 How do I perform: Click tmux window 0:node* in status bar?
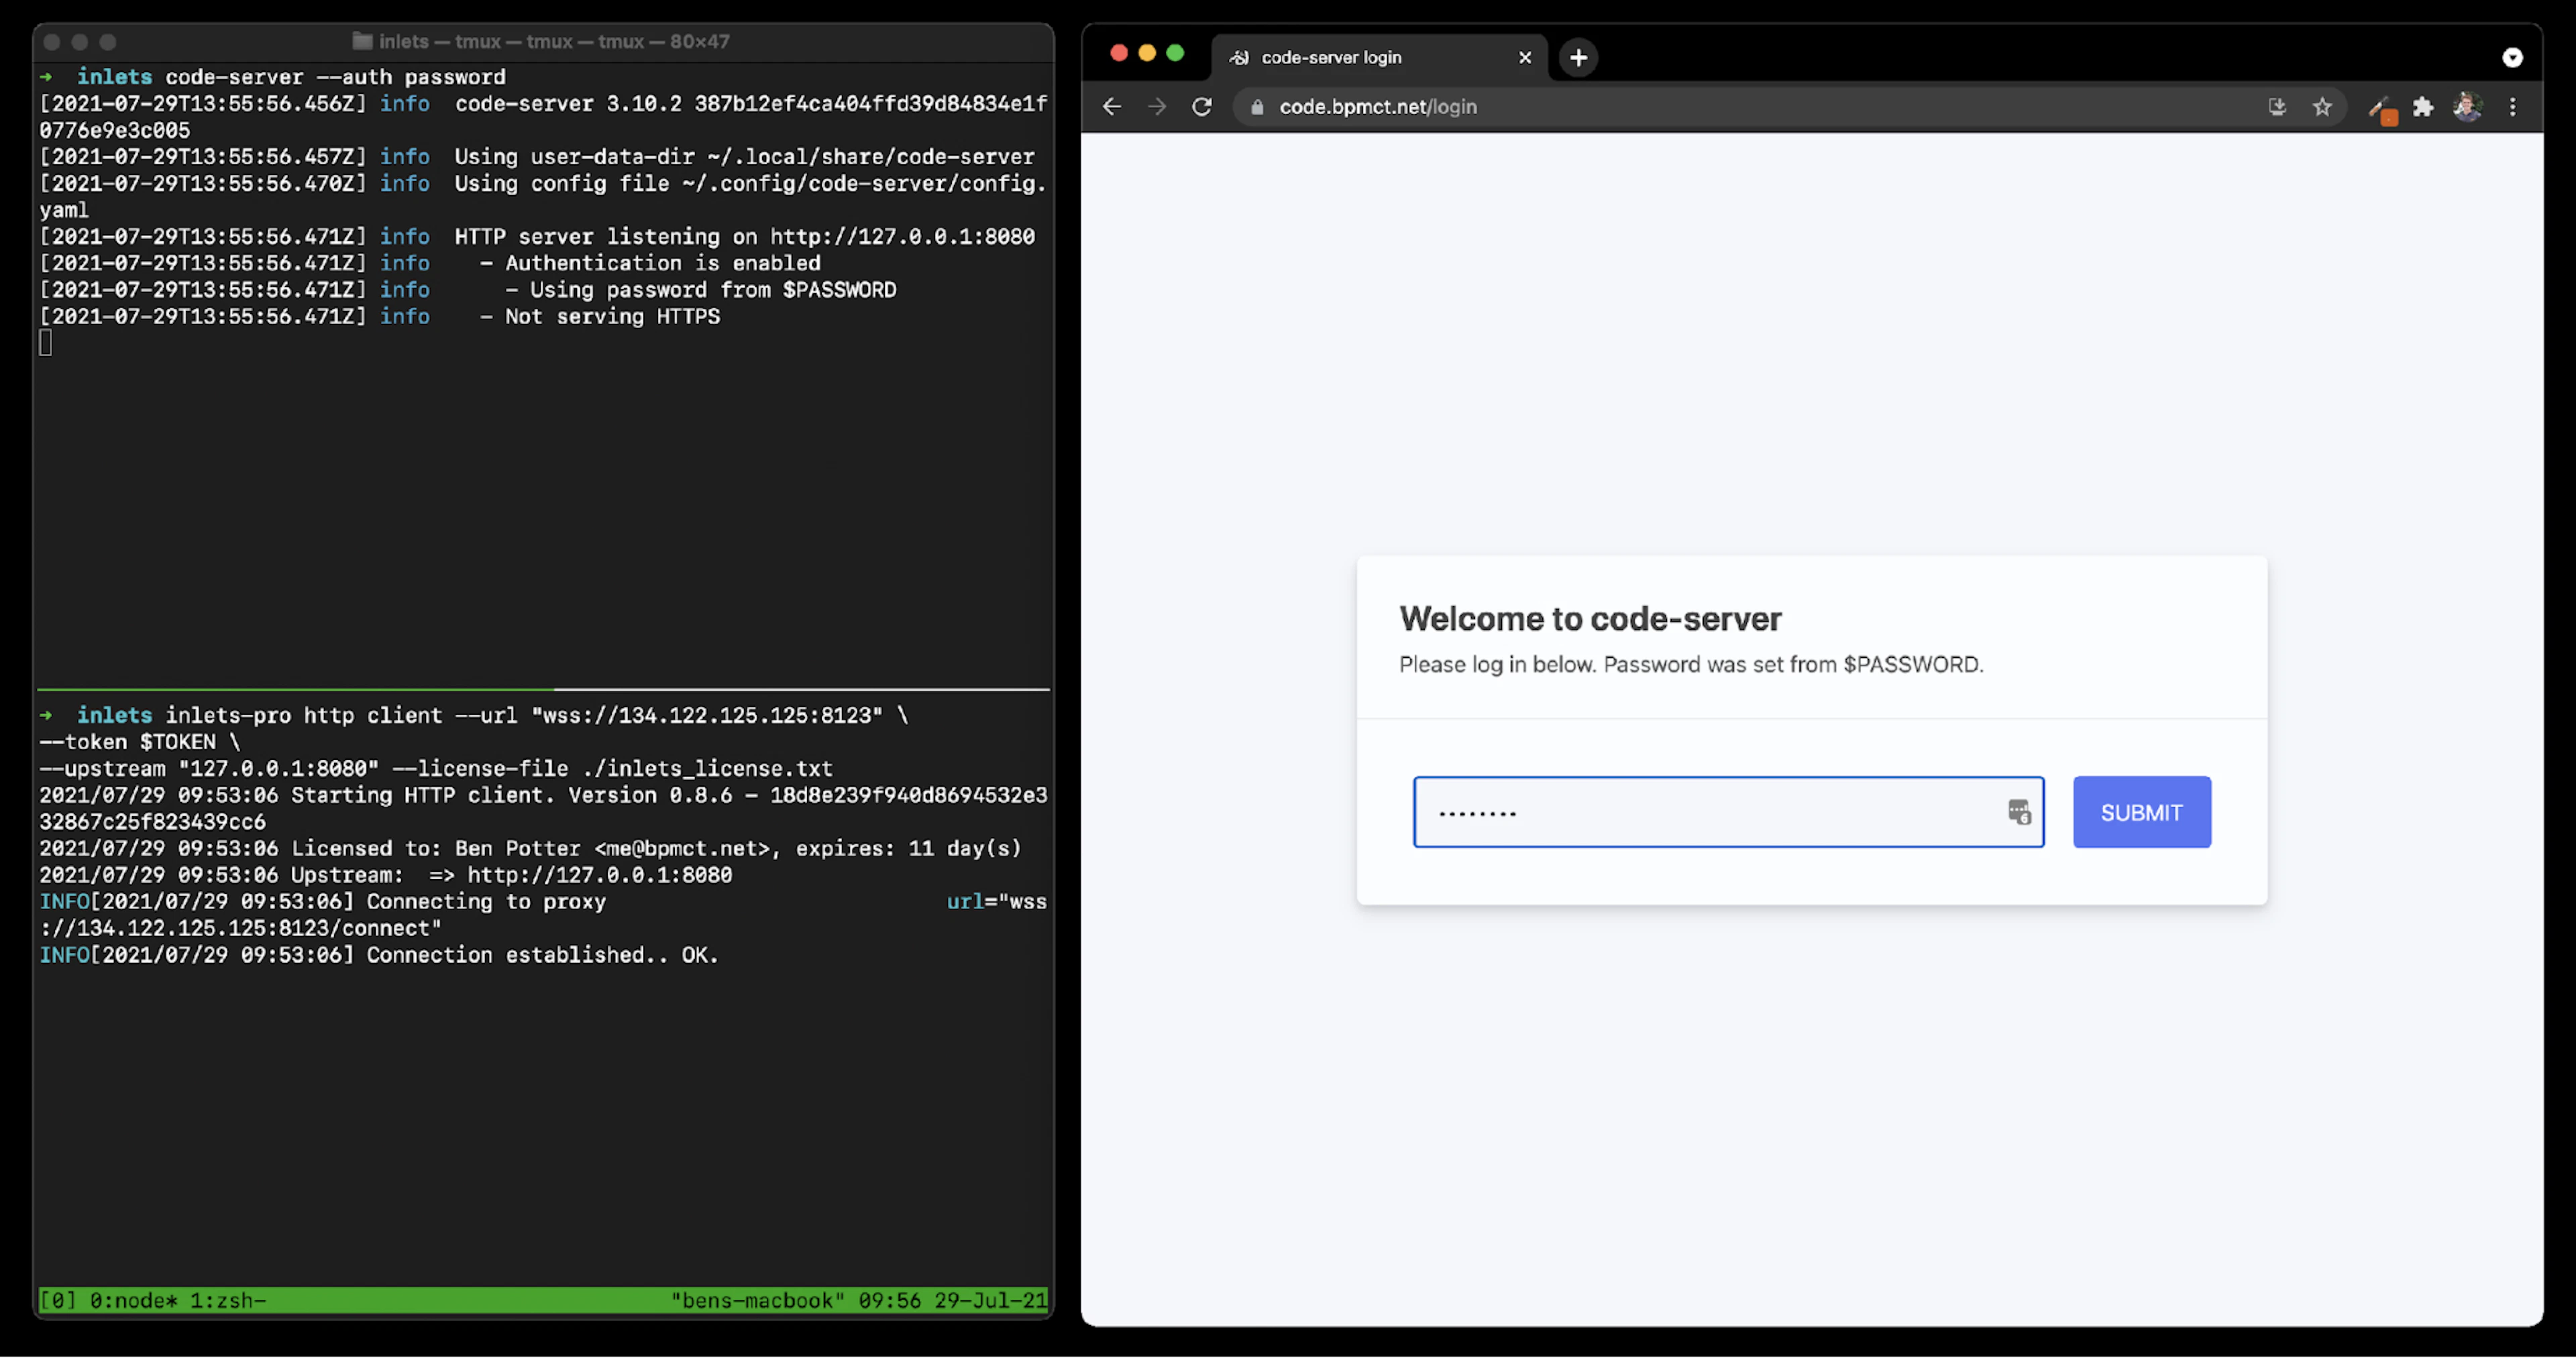pyautogui.click(x=133, y=1300)
